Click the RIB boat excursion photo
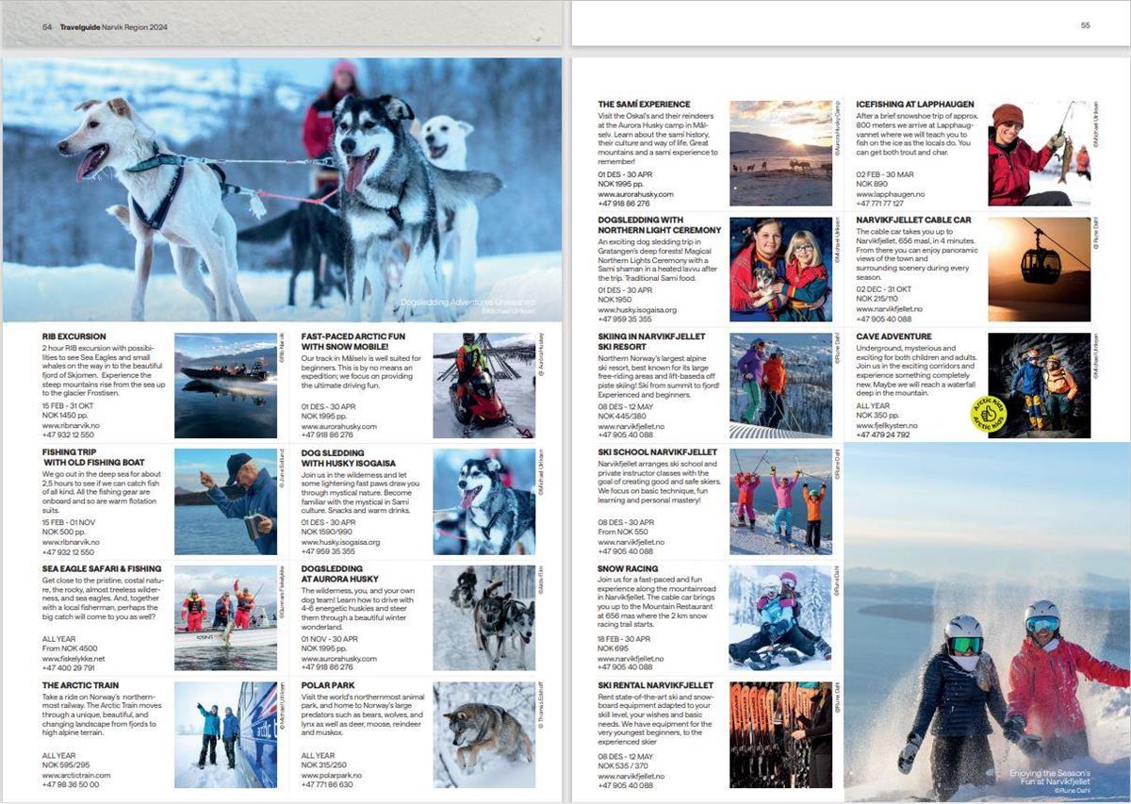The width and height of the screenshot is (1131, 804). point(226,386)
